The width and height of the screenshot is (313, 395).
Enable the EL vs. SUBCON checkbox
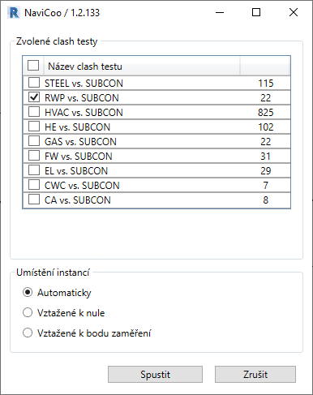[x=34, y=170]
